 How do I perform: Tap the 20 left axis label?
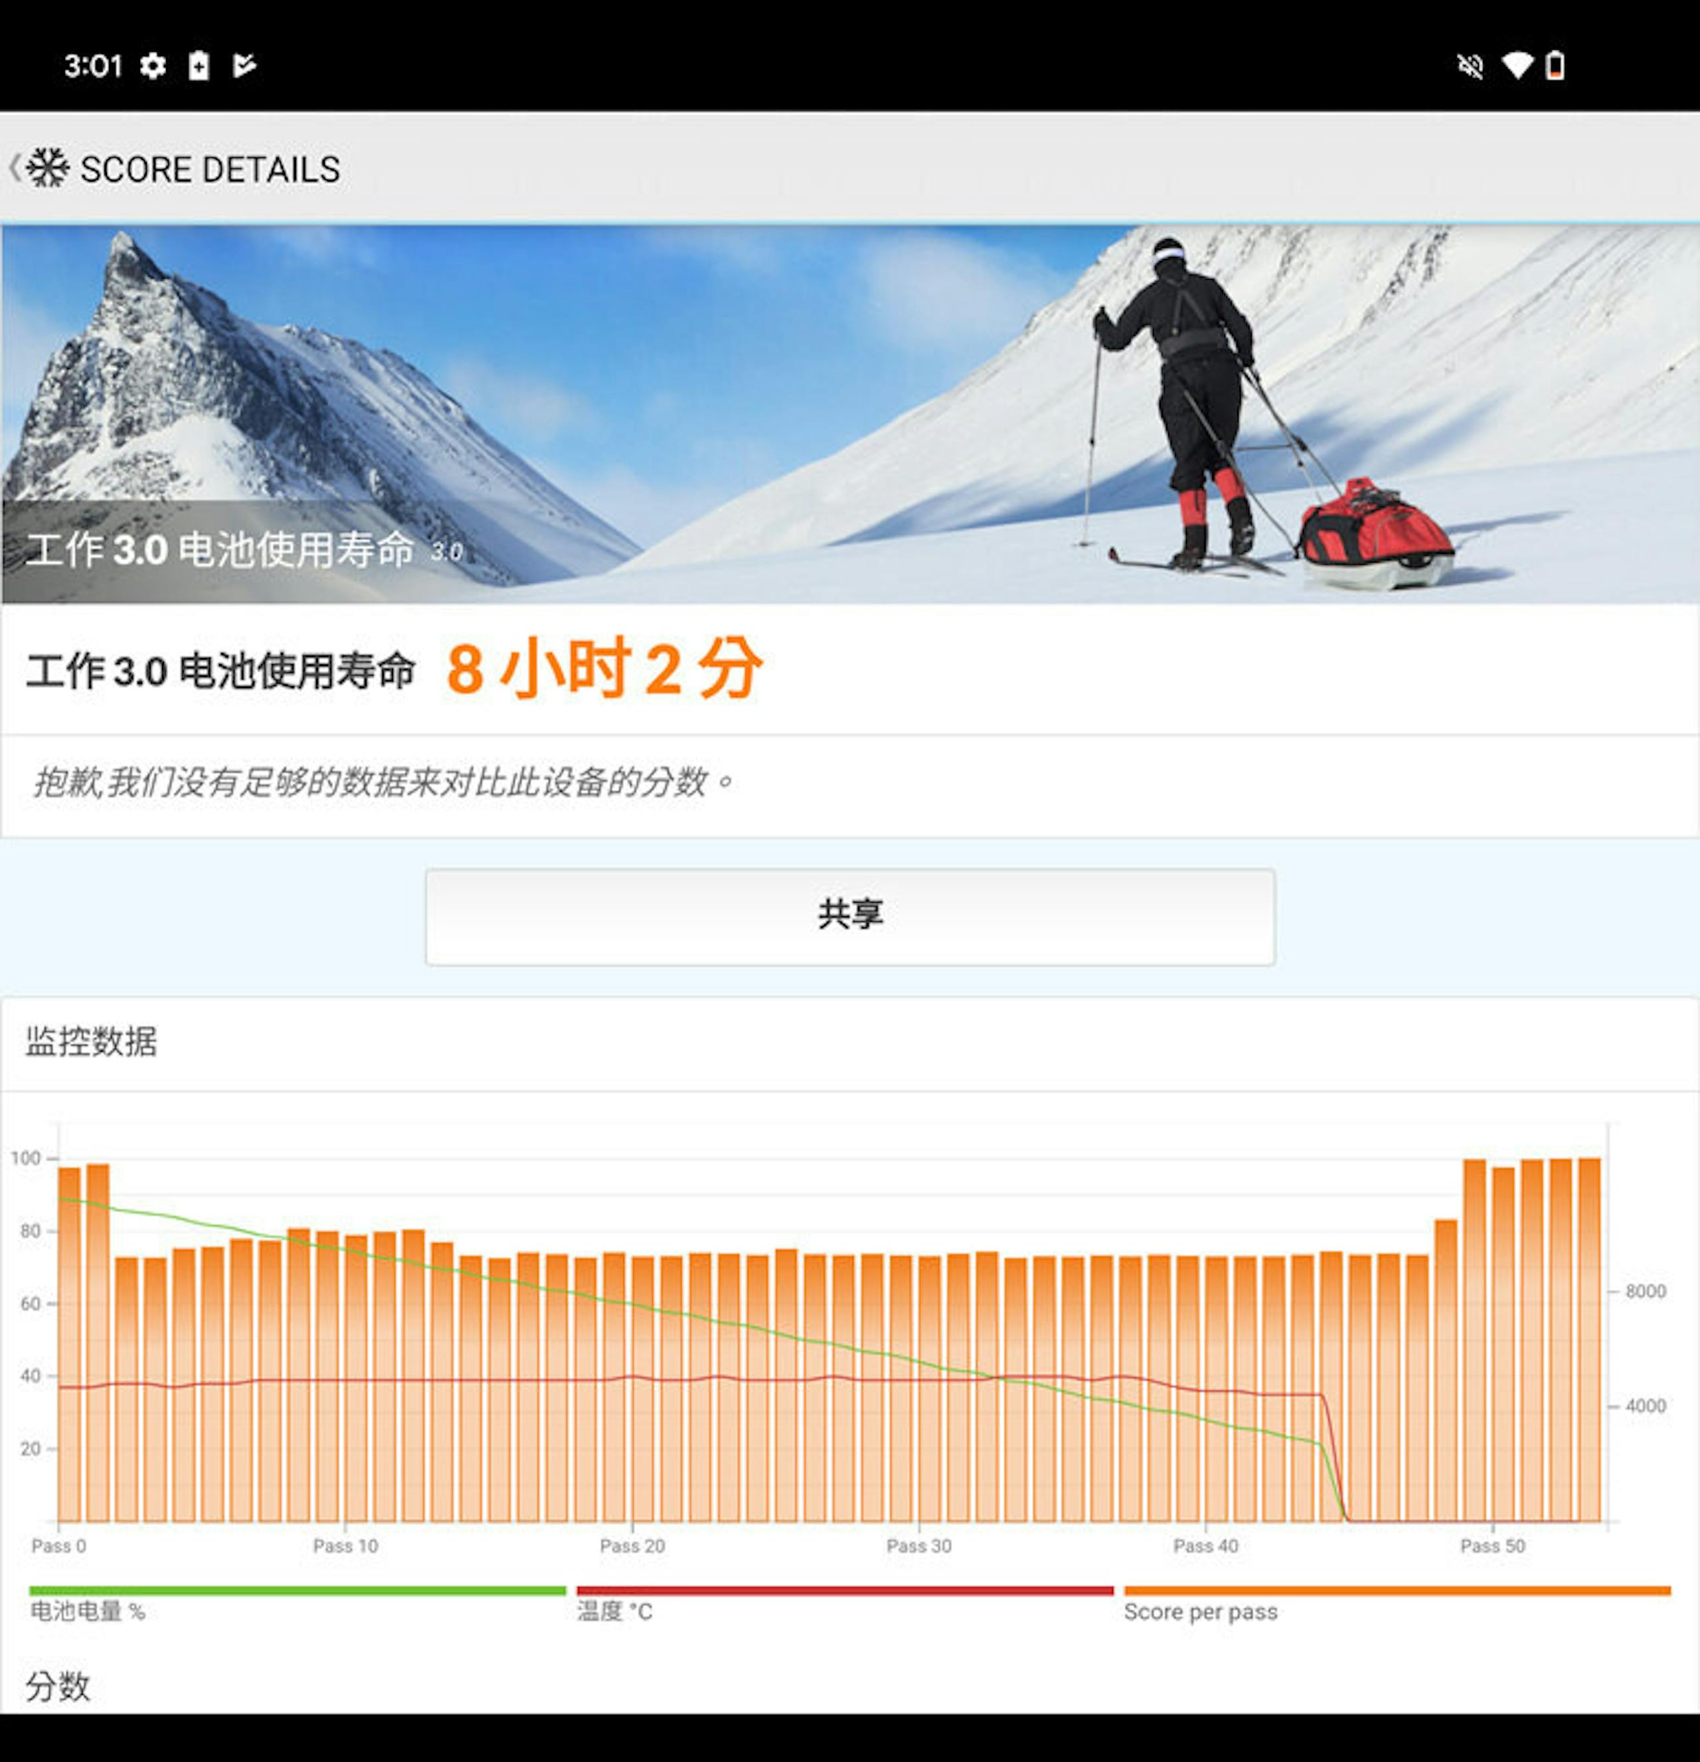31,1449
